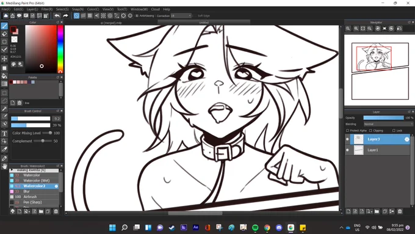Select the Brush tool in left toolbar
415x234 pixels.
(4, 26)
